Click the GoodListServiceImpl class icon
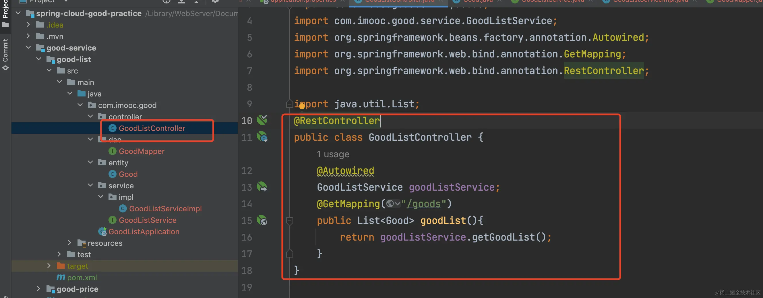The image size is (763, 298). coord(123,209)
